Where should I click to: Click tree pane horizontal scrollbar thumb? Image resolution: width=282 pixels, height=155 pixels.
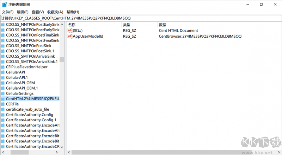19,152
